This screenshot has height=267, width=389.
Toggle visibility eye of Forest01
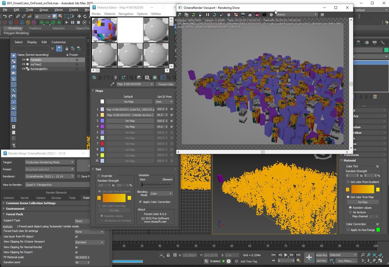(x=23, y=60)
